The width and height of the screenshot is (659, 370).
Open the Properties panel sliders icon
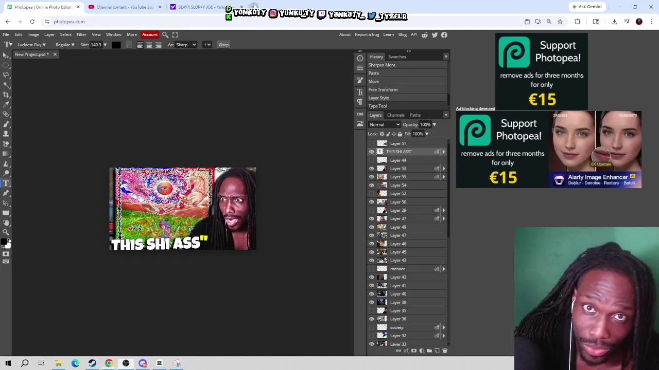[360, 68]
